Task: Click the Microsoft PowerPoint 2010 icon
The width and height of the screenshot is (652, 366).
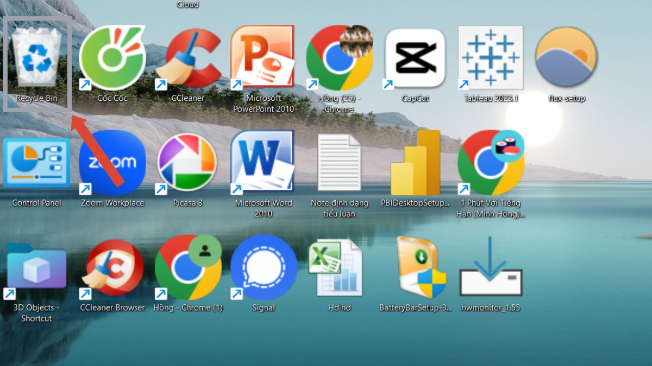Action: coord(263,57)
